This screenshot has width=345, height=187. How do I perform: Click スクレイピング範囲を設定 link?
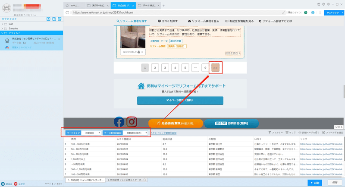point(164,133)
